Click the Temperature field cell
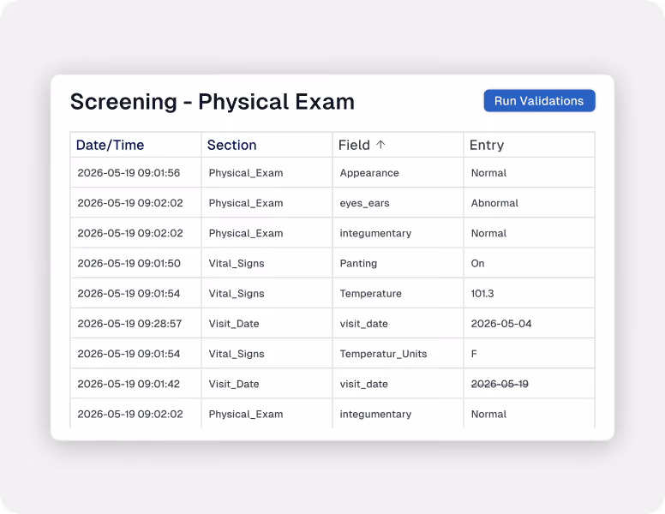This screenshot has height=514, width=665. click(370, 293)
